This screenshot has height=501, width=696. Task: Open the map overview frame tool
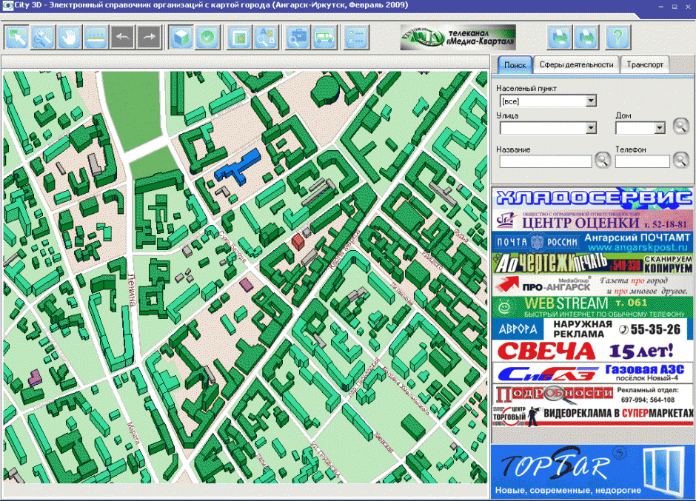[x=239, y=37]
